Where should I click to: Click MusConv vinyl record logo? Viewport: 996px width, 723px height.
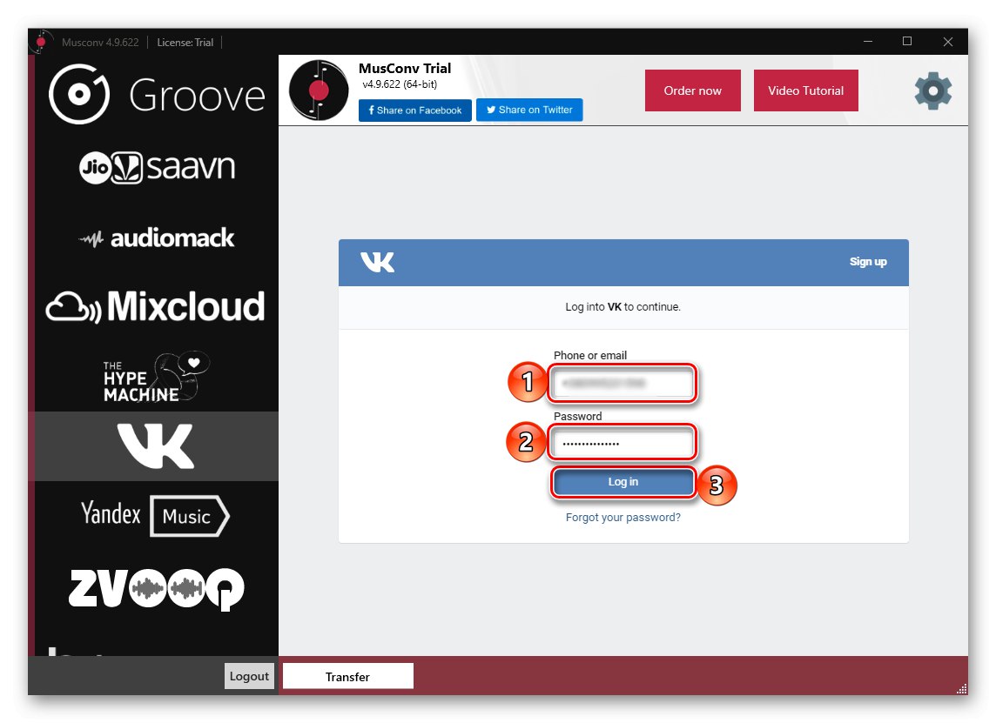[319, 90]
